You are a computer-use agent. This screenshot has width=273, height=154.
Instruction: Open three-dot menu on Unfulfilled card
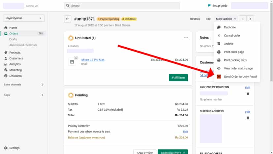click(186, 38)
